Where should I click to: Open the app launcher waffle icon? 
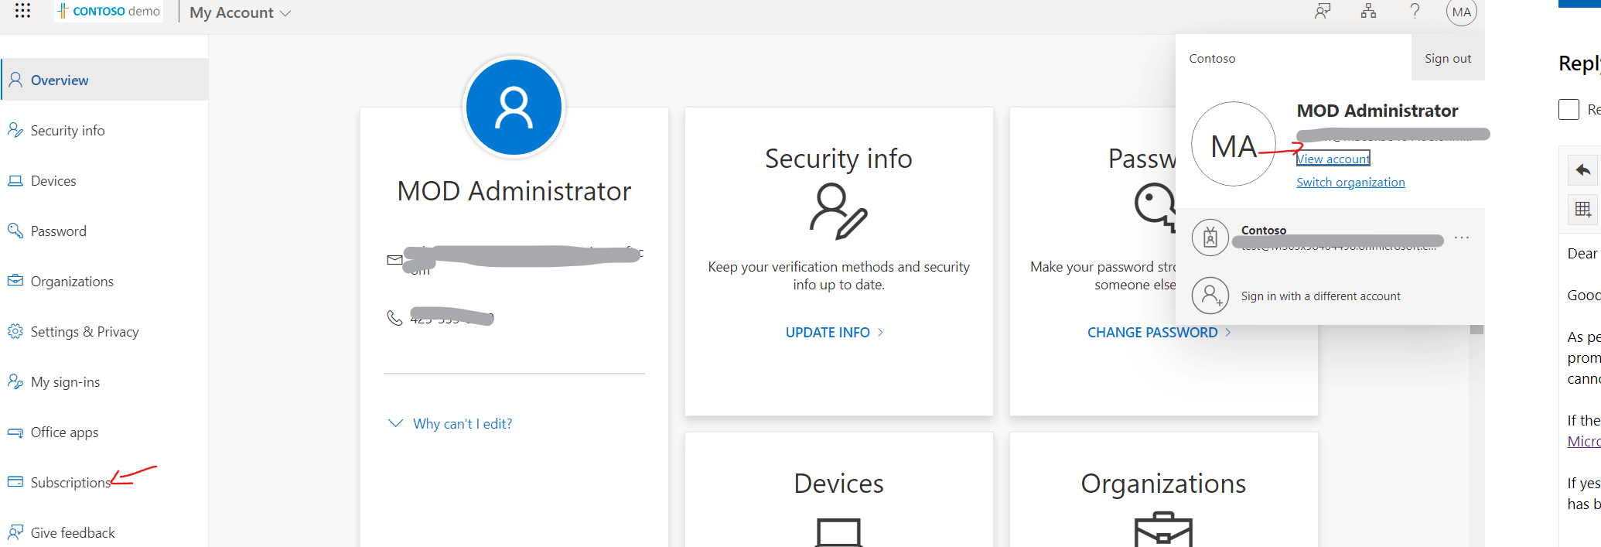22,11
